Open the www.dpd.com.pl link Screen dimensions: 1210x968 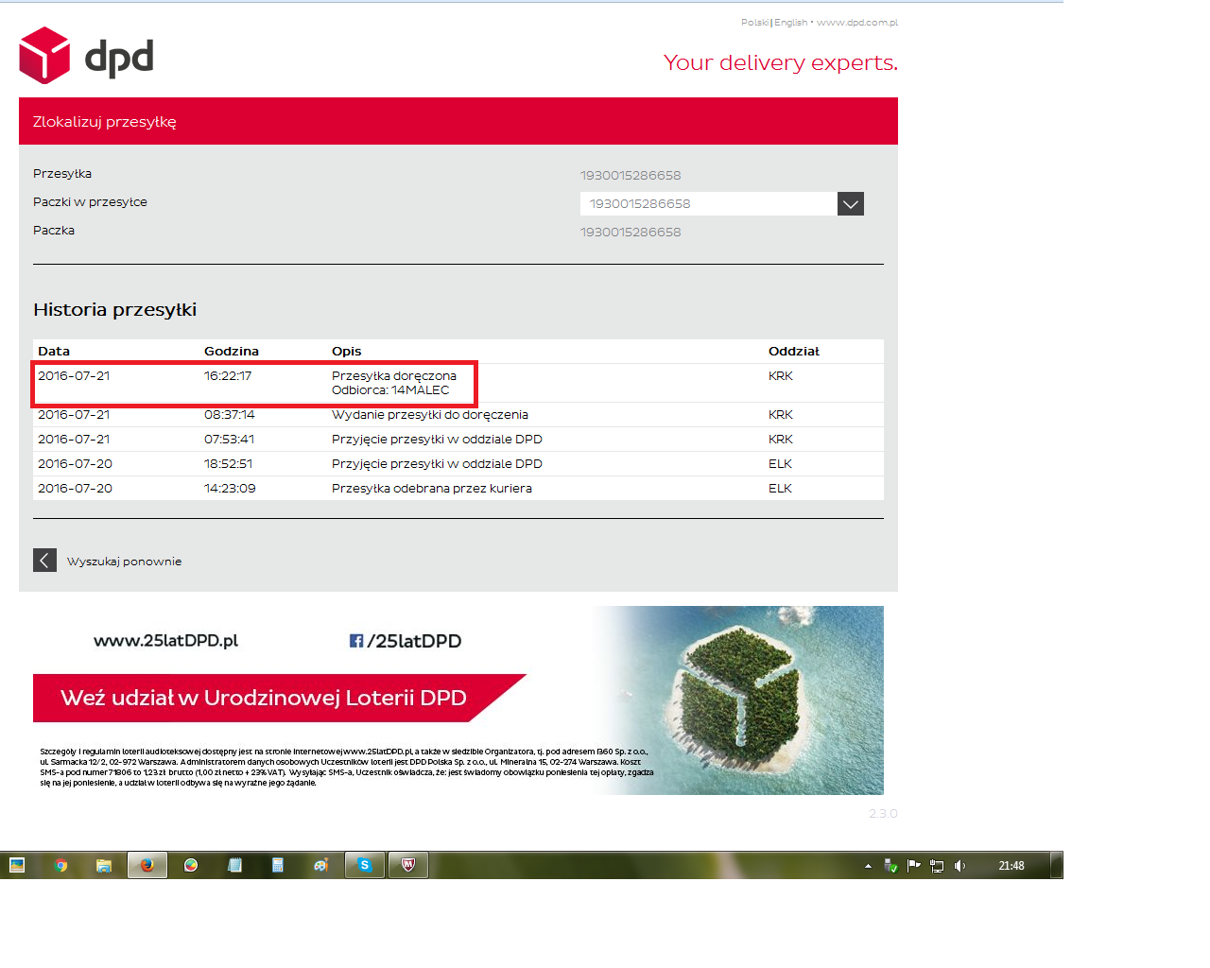(856, 23)
